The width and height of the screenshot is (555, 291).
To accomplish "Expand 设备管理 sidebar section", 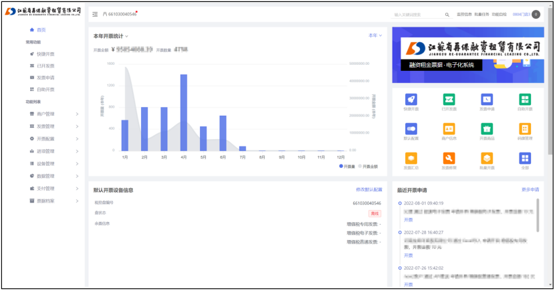I will (x=53, y=163).
